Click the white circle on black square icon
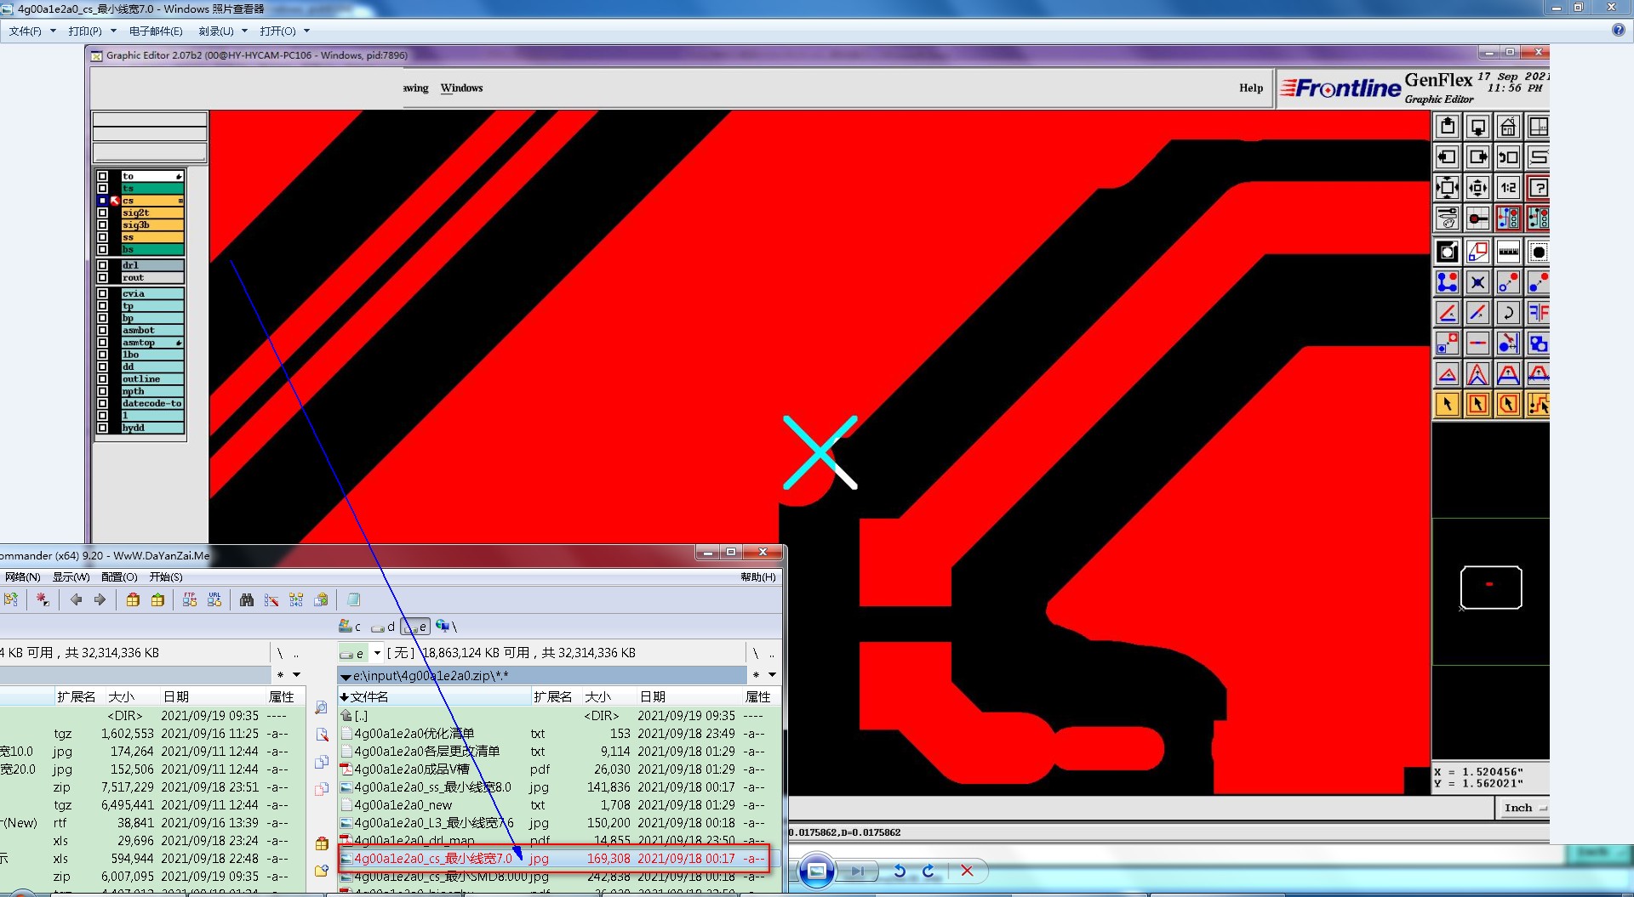Screen dimensions: 1634x897 click(x=1447, y=252)
